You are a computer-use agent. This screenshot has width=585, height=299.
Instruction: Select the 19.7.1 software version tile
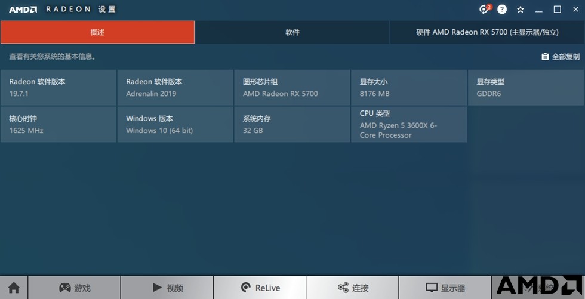(x=59, y=87)
